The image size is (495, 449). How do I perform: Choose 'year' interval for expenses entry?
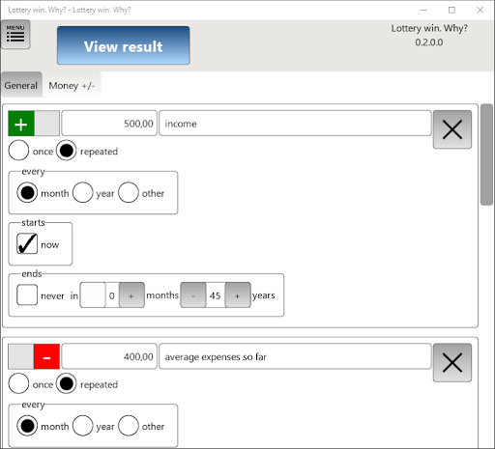83,426
